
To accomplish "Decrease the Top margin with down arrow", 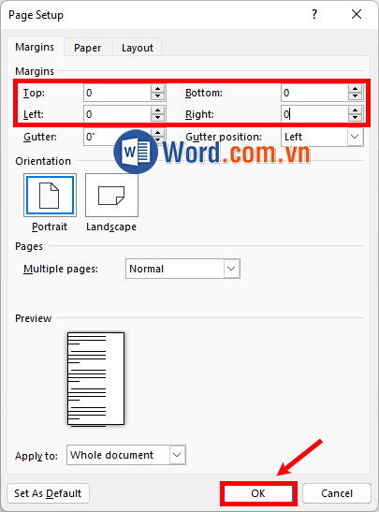I will click(x=158, y=96).
